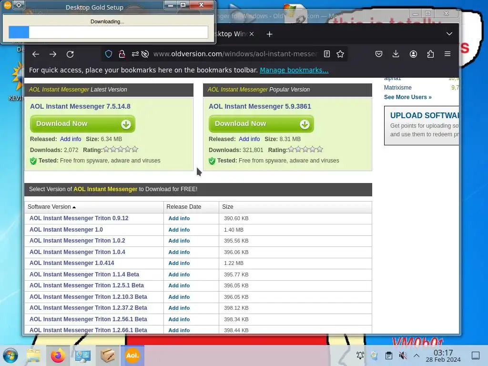Open AOL Instant Messenger Triton 1.0.2
This screenshot has height=366, width=488.
78,241
